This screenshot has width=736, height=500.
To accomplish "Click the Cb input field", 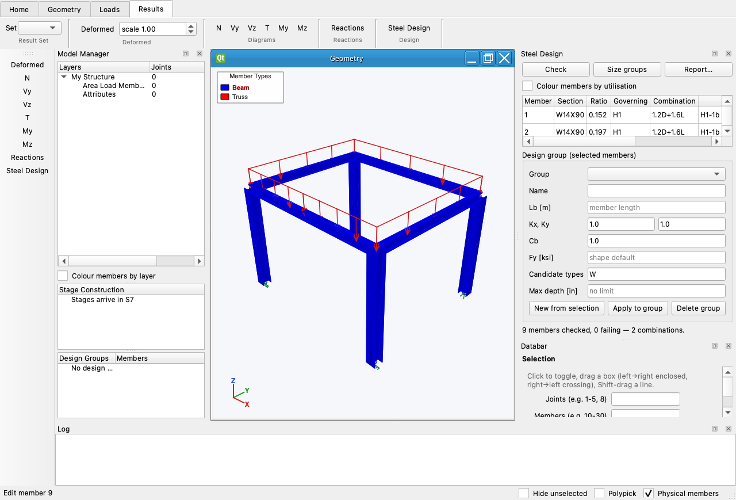I will 657,241.
